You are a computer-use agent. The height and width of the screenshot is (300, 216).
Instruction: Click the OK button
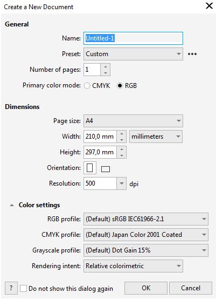click(146, 288)
